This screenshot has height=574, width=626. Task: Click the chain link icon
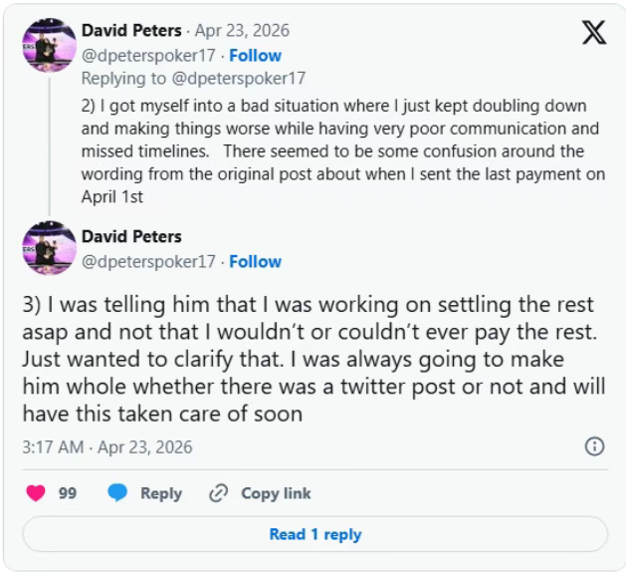218,493
